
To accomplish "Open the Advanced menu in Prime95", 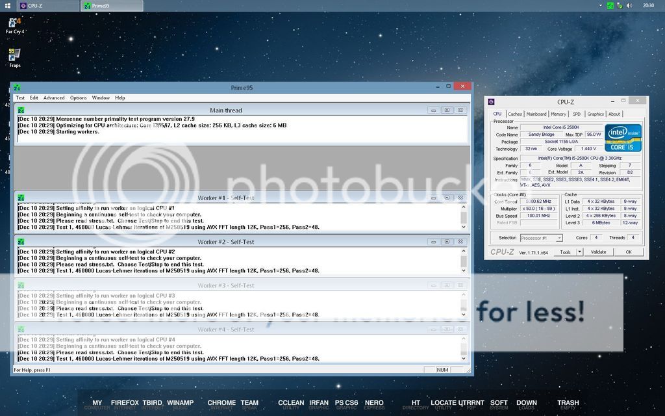I will pyautogui.click(x=54, y=97).
